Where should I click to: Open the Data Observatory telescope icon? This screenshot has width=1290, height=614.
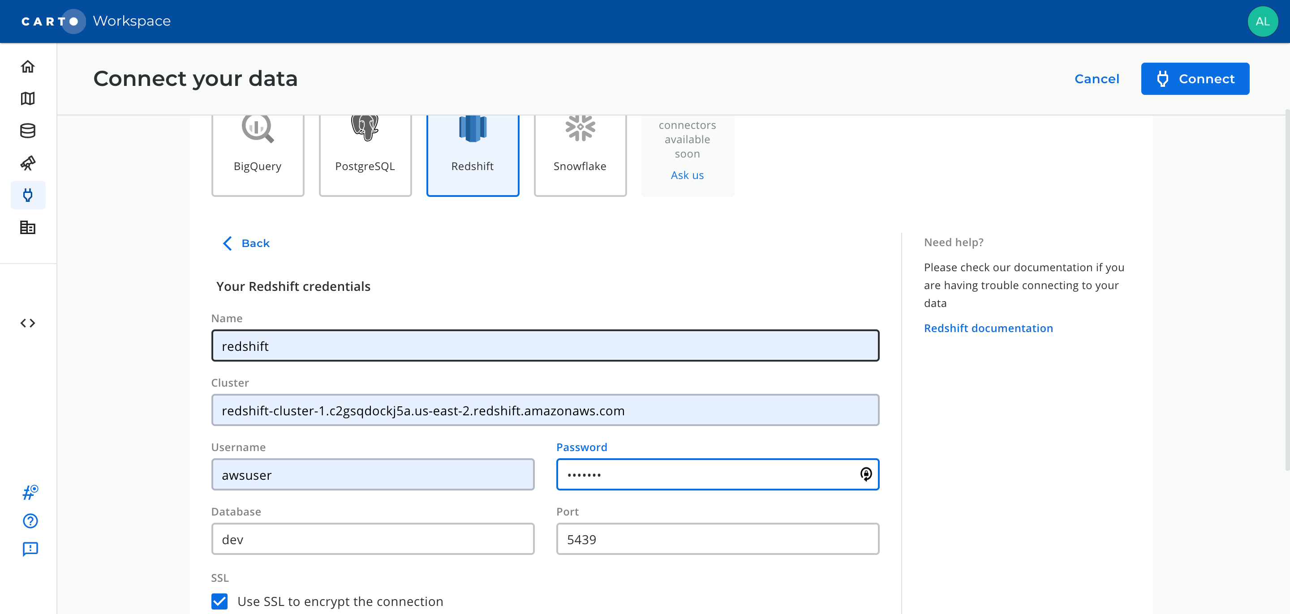(27, 163)
